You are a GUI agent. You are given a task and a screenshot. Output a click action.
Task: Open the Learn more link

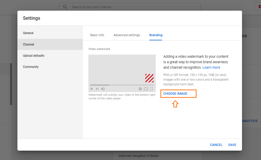[211, 67]
